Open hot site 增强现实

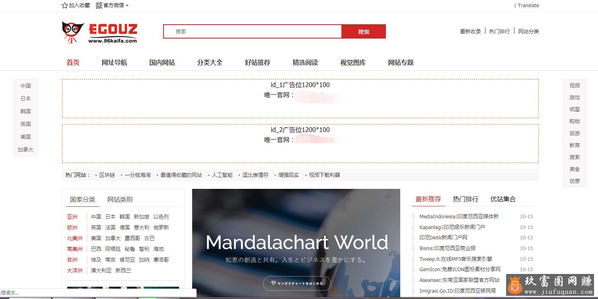point(289,175)
